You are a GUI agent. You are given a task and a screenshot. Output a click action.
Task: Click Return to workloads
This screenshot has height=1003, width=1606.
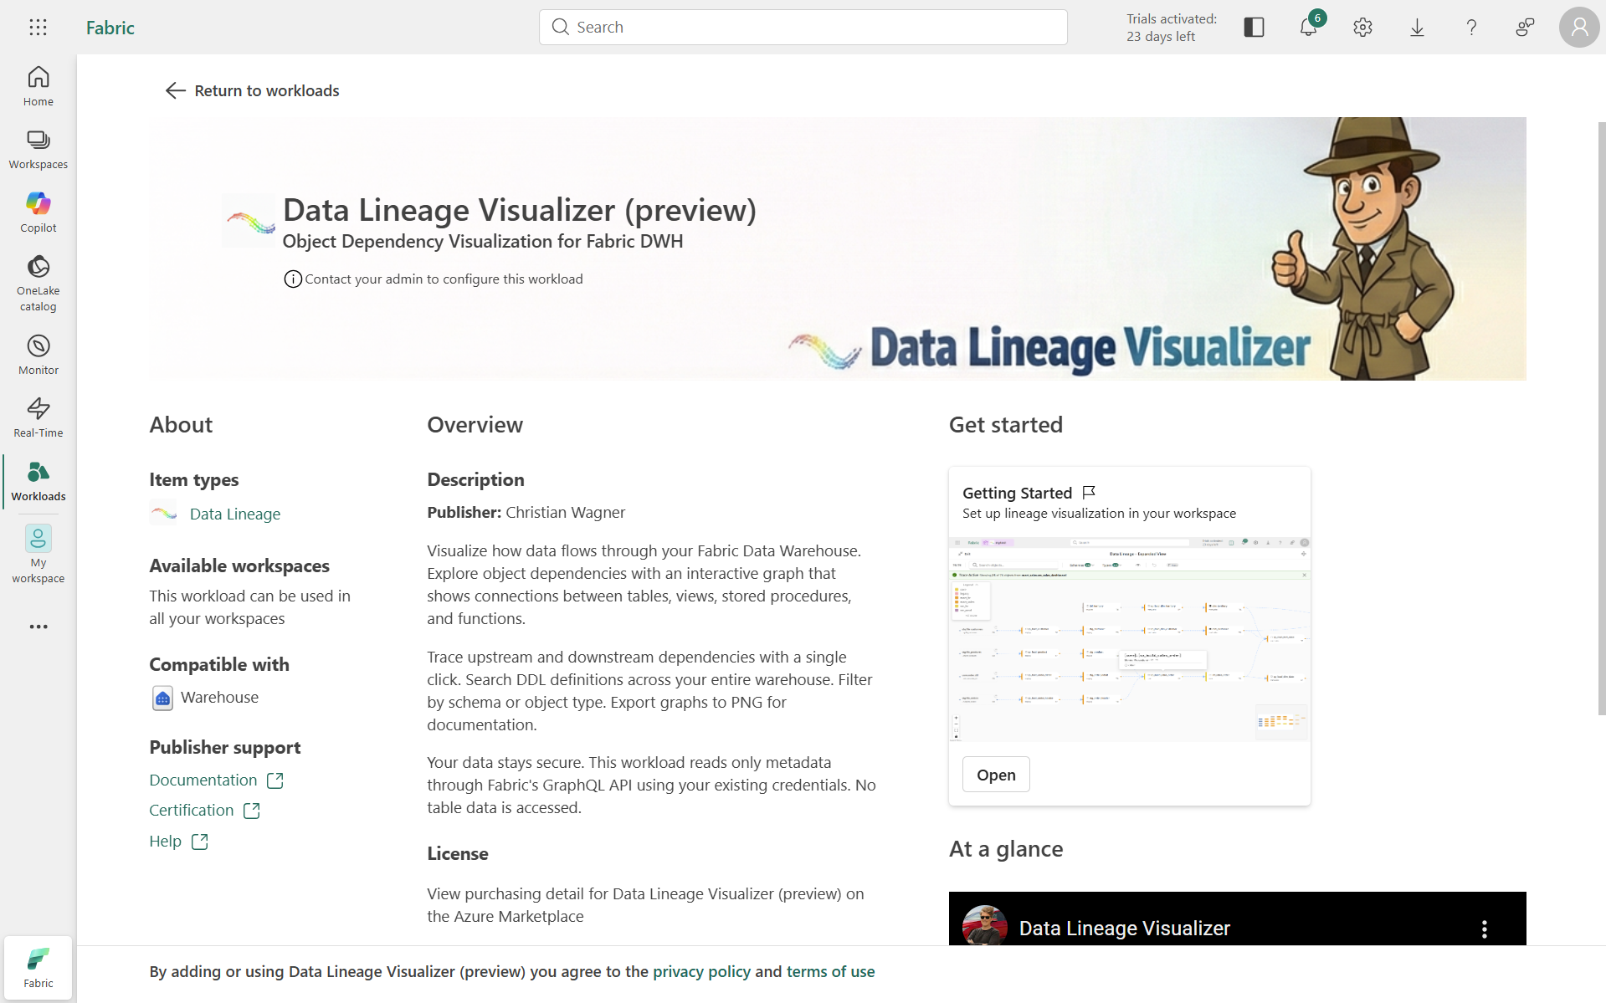pos(251,90)
